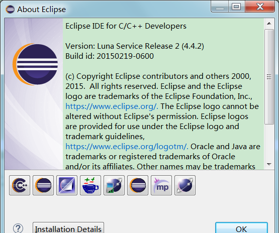Click the planet with device feature icon
This screenshot has height=233, width=279.
114,185
